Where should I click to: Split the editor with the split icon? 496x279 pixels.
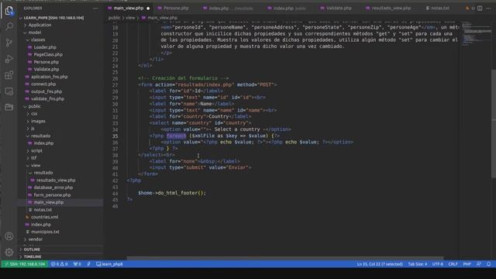click(480, 9)
